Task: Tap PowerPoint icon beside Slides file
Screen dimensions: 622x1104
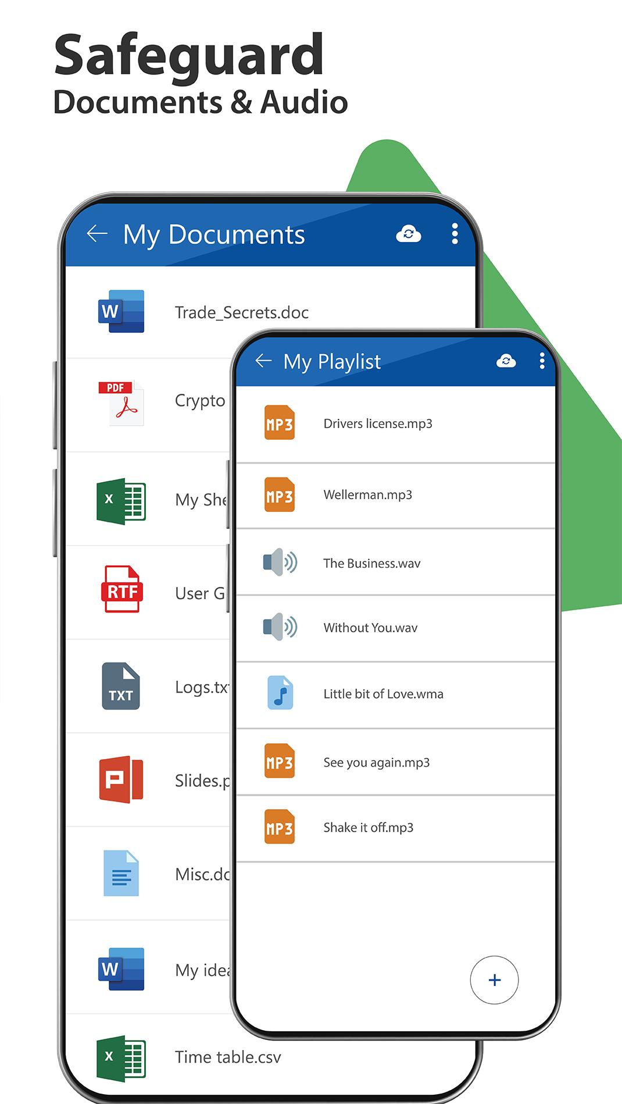Action: 121,779
